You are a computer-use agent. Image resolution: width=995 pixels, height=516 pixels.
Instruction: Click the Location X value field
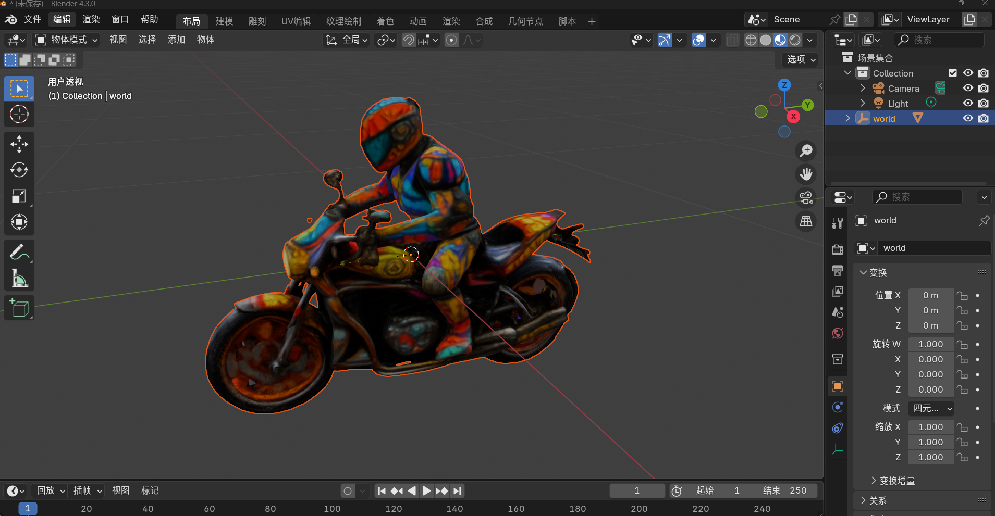930,295
